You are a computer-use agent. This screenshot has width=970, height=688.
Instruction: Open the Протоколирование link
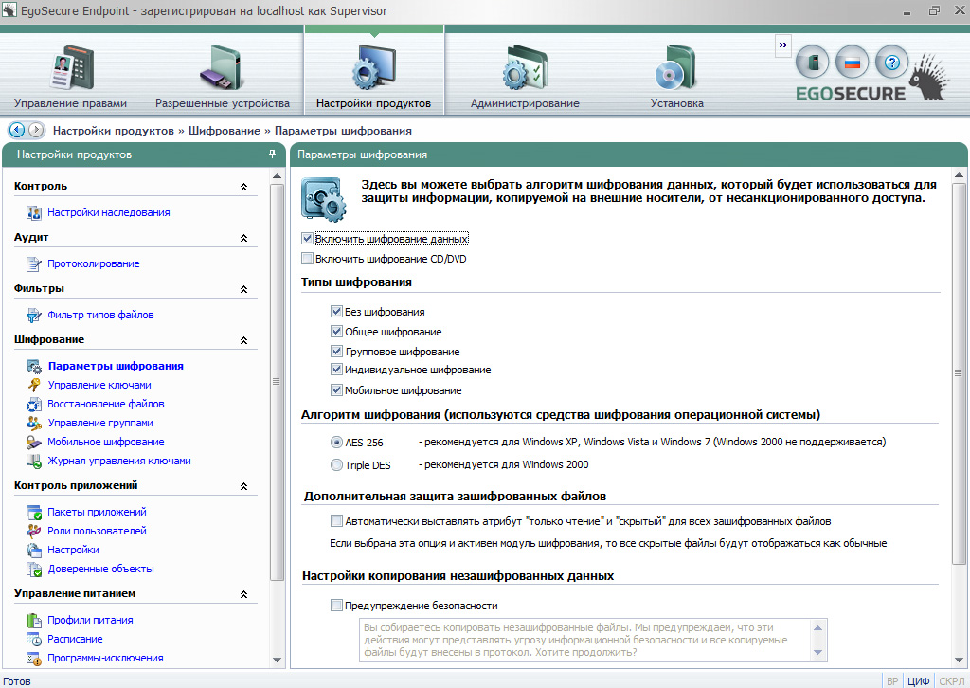click(94, 264)
